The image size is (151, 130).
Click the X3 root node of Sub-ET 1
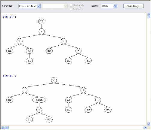pyautogui.click(x=42, y=22)
